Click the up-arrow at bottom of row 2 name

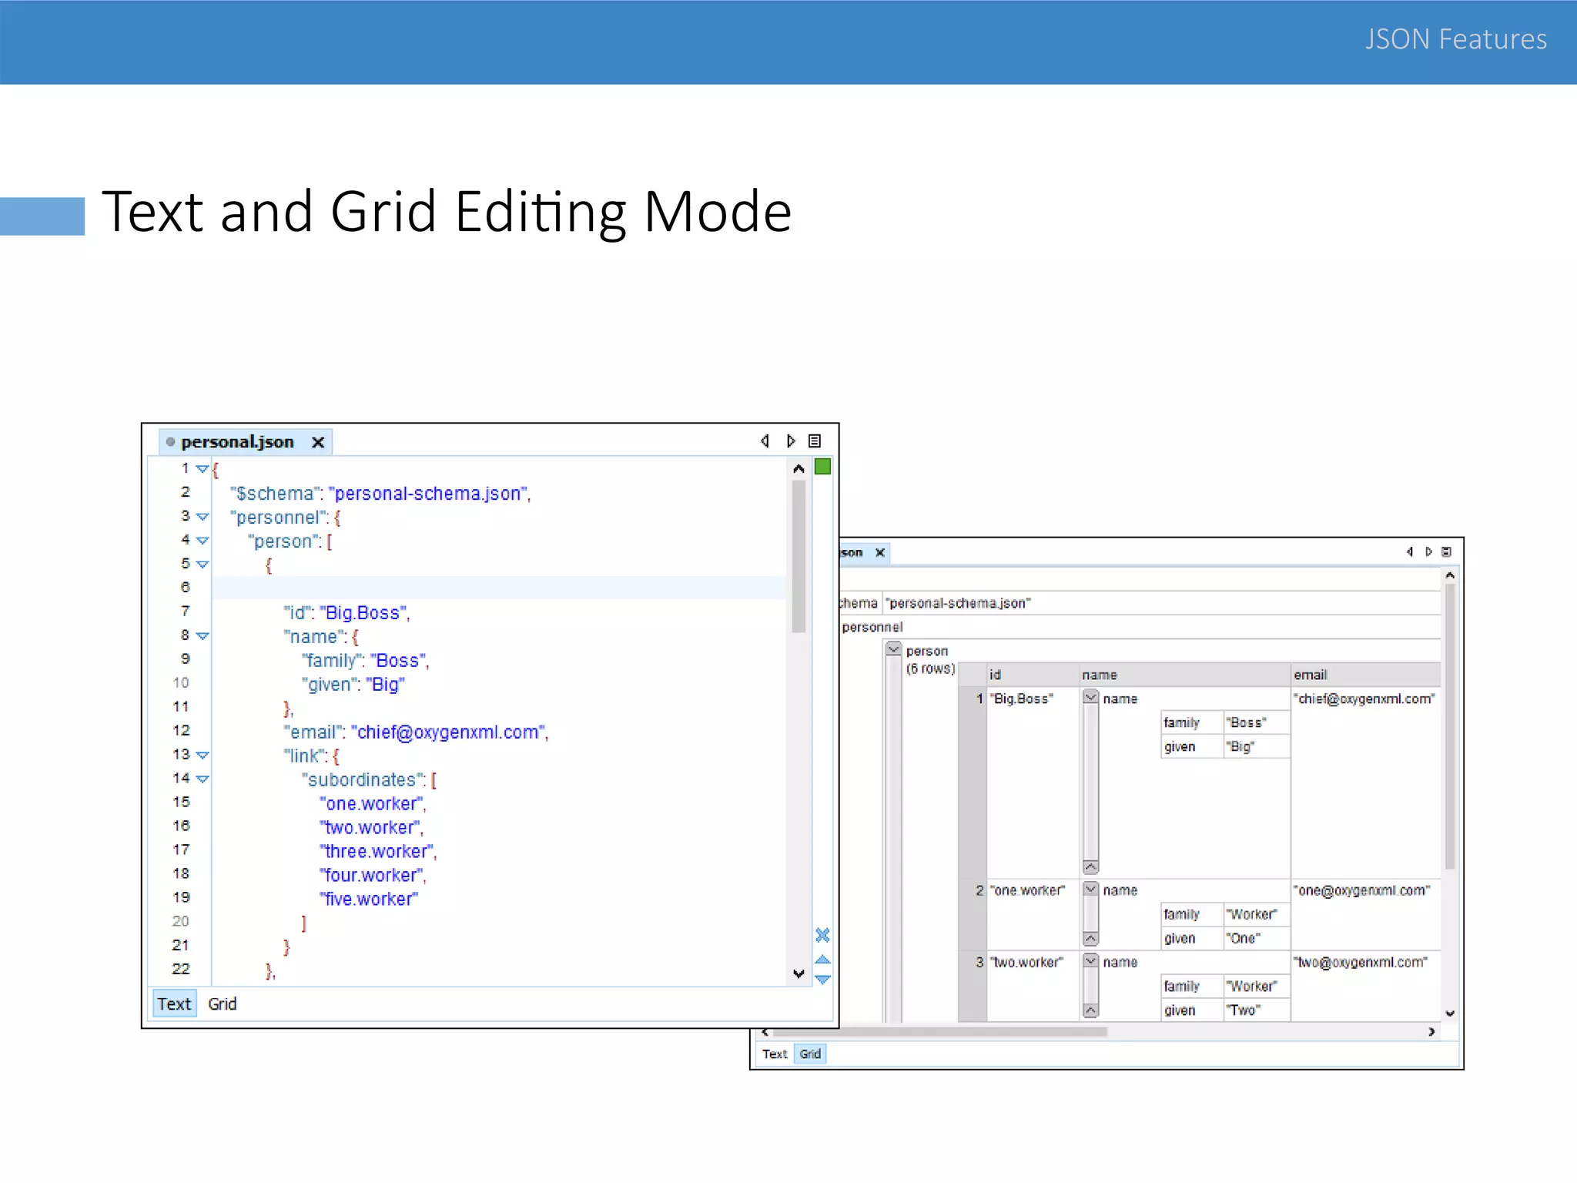point(1090,939)
